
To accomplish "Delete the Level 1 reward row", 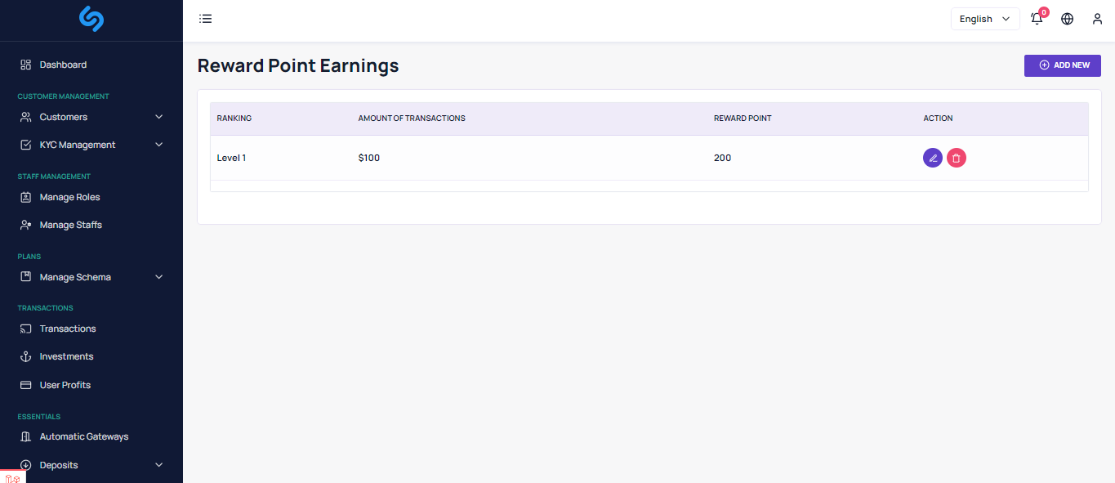I will [957, 158].
